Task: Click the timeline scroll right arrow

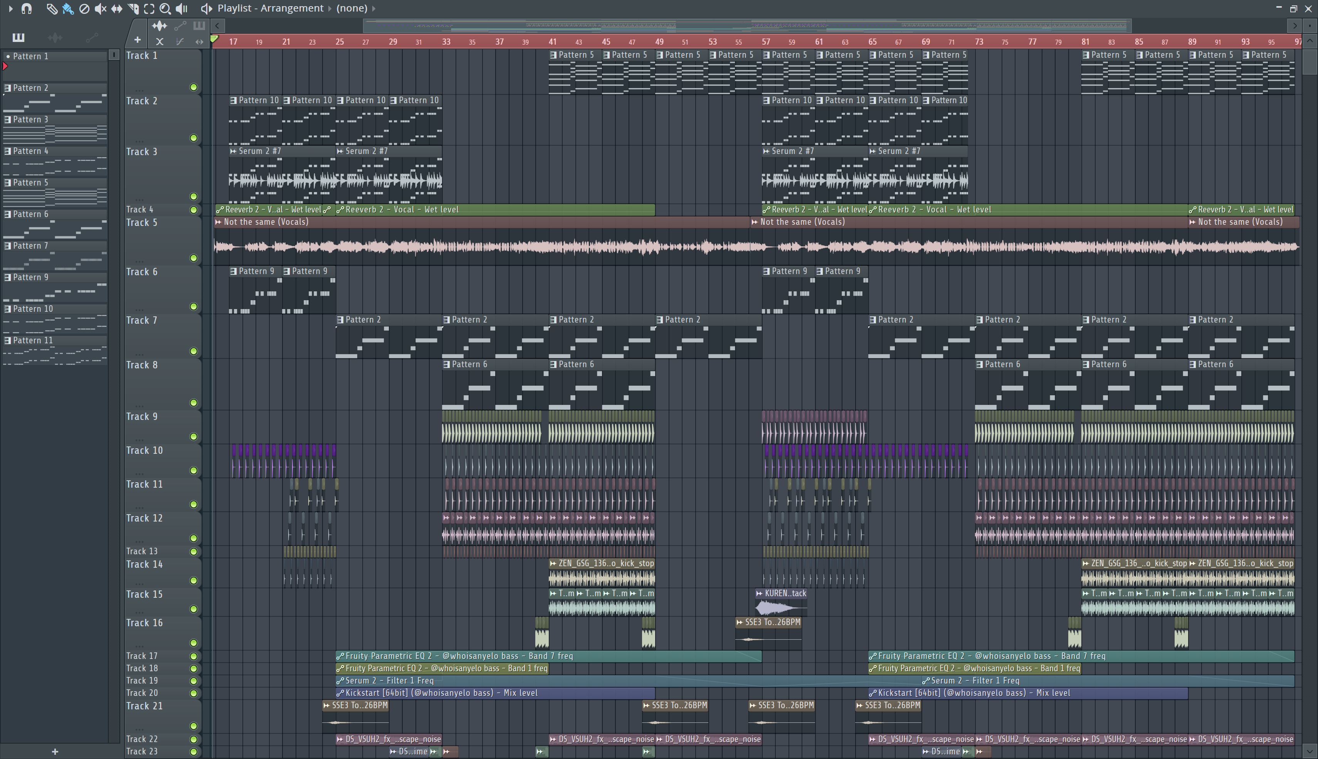Action: (x=1294, y=25)
